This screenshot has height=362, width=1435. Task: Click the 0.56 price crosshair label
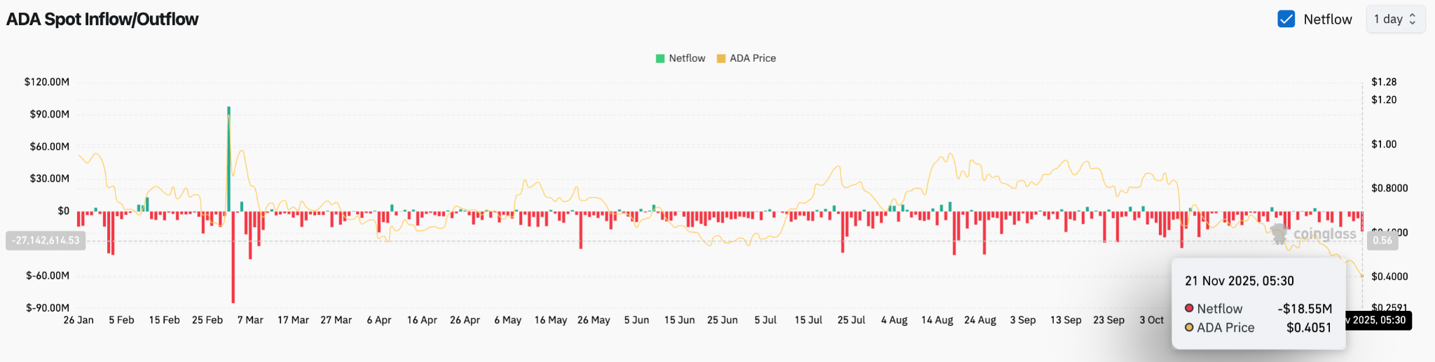[1382, 240]
